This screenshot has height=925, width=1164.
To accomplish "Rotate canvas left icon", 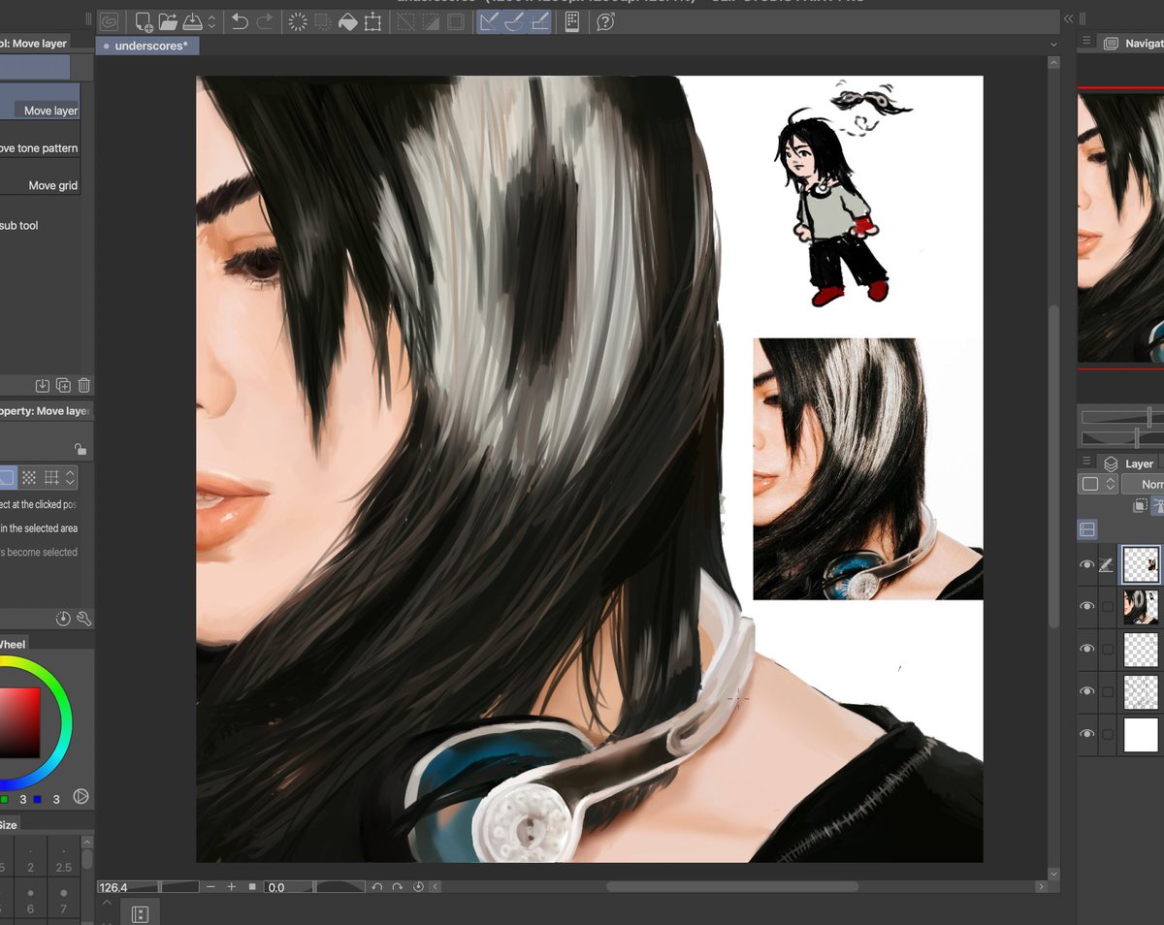I will (377, 887).
